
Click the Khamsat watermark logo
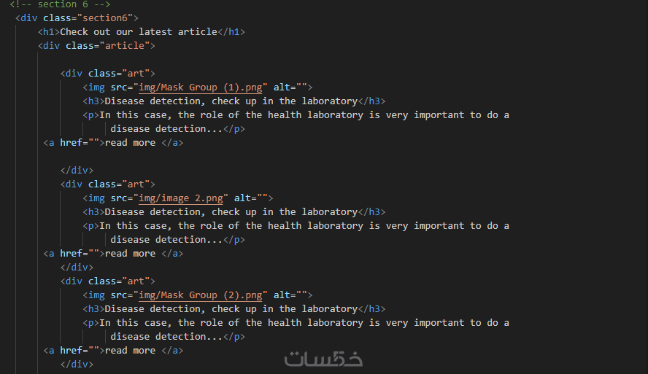pyautogui.click(x=323, y=359)
